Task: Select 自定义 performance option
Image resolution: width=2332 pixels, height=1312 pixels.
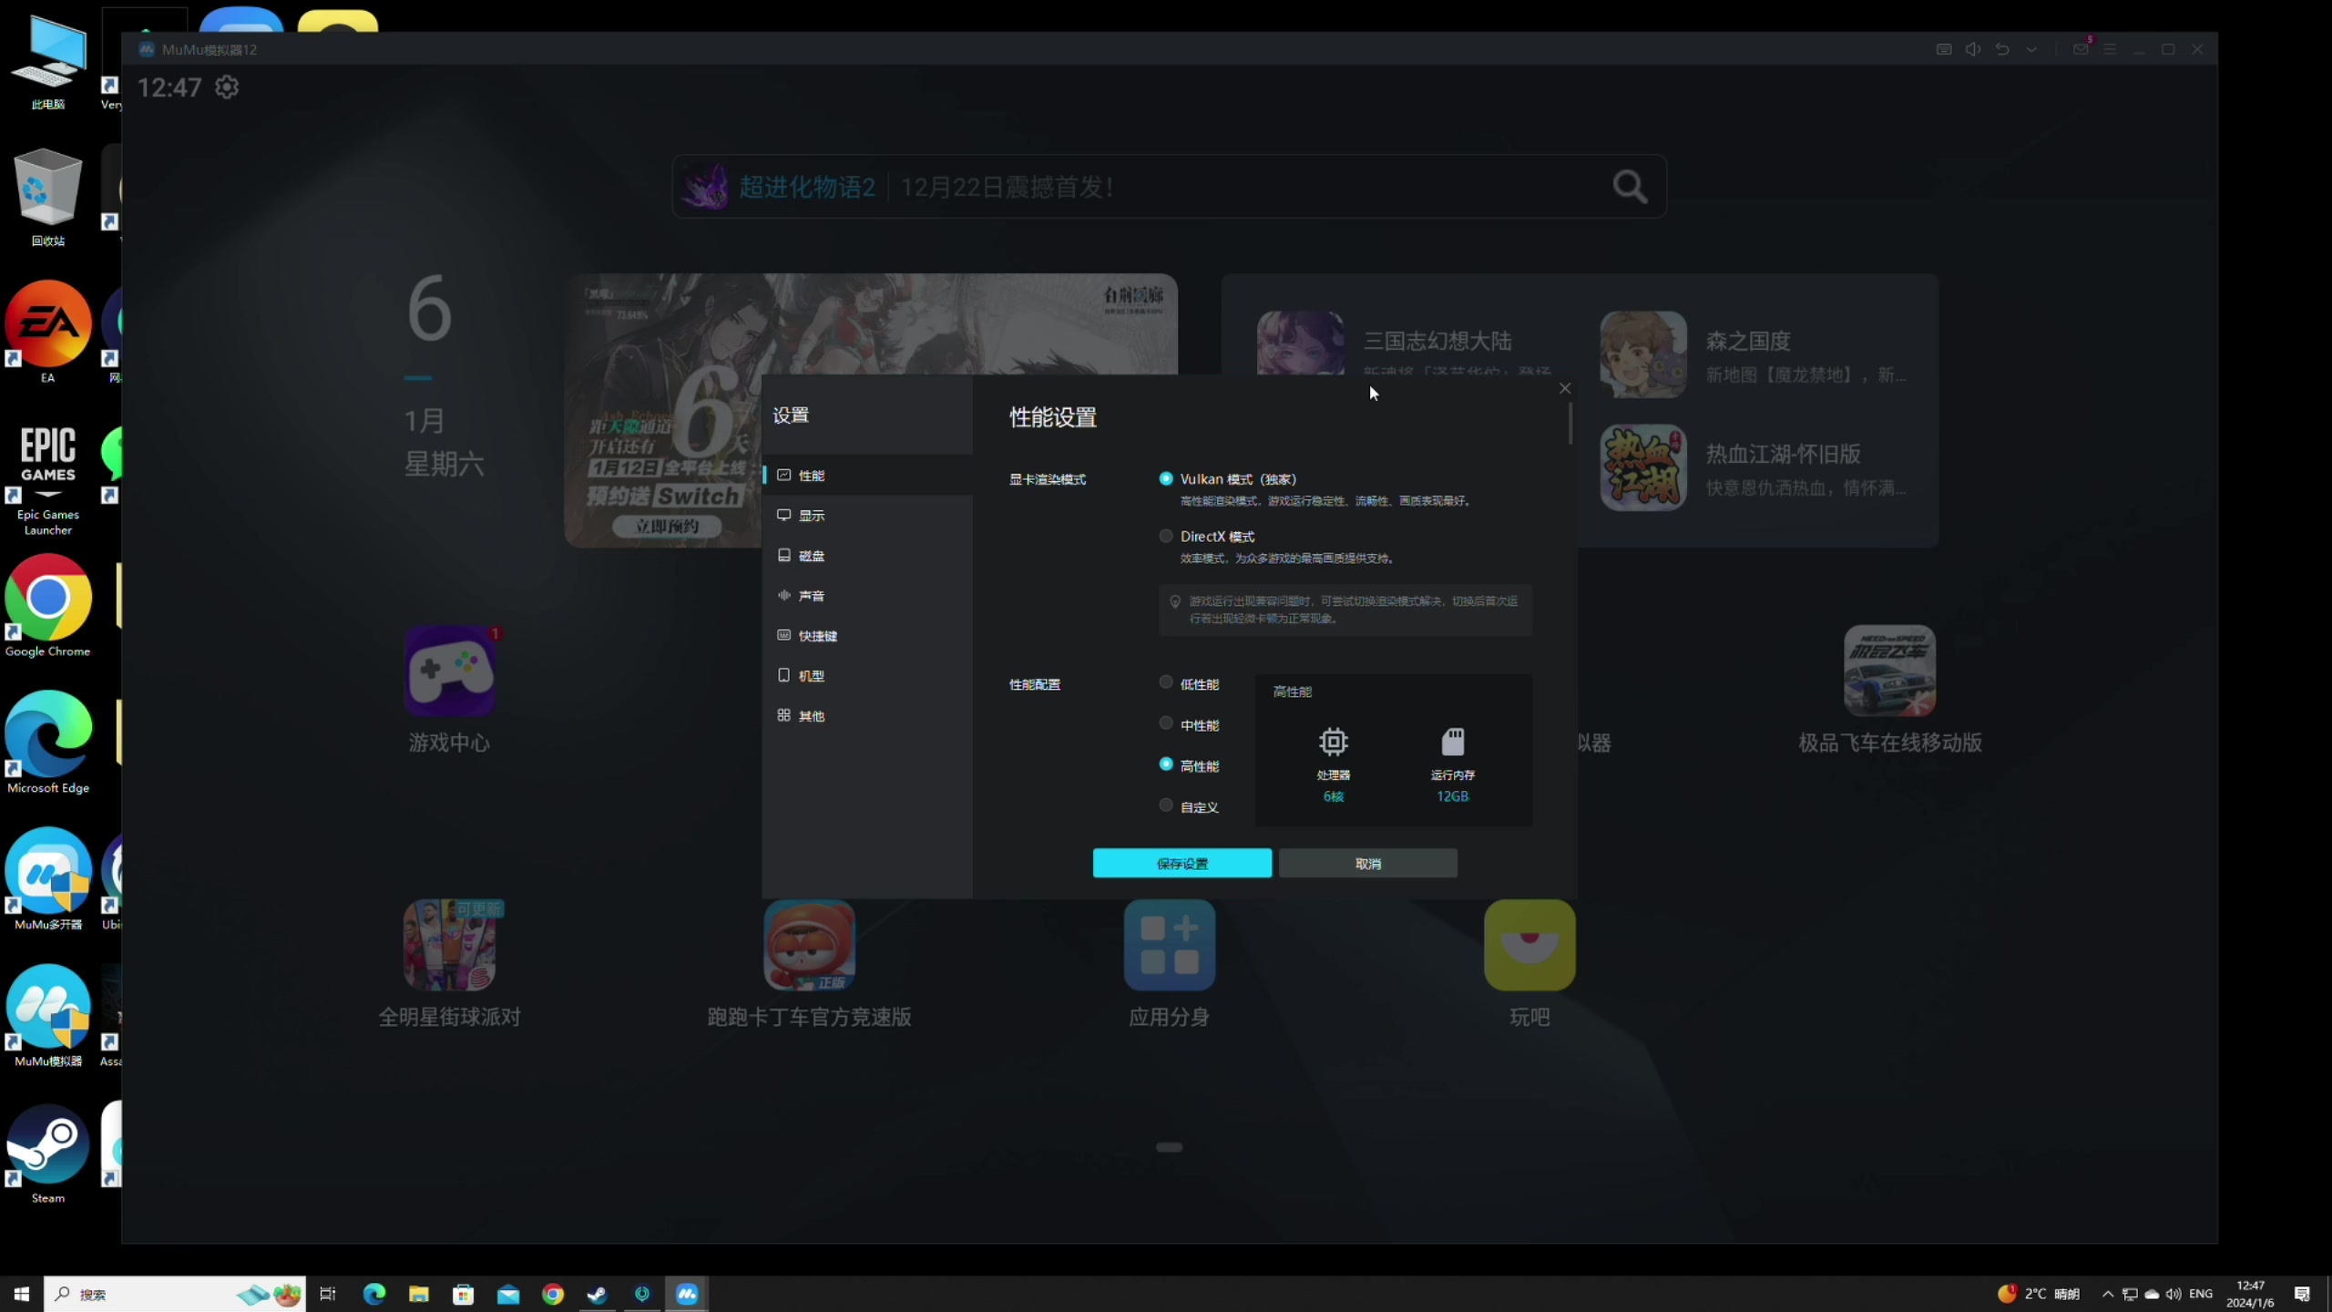Action: (x=1166, y=805)
